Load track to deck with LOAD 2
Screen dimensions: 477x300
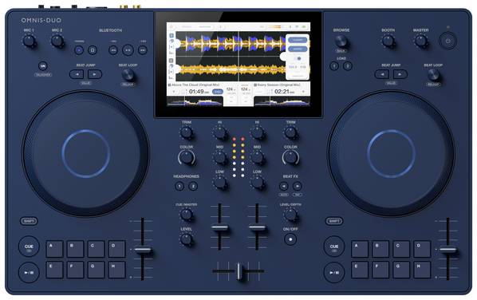348,65
